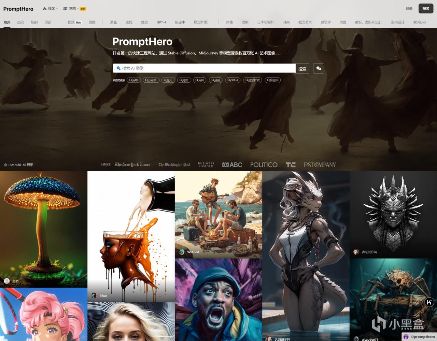Open the 摄影 category

[x=245, y=22]
